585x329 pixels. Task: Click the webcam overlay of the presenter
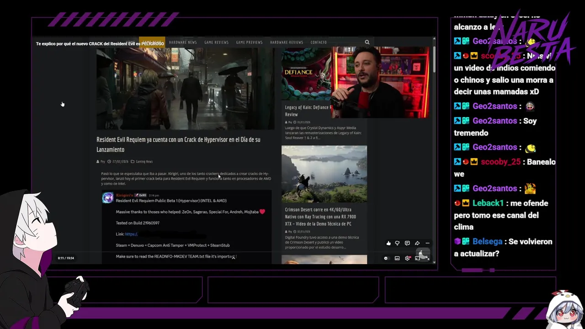(x=380, y=82)
